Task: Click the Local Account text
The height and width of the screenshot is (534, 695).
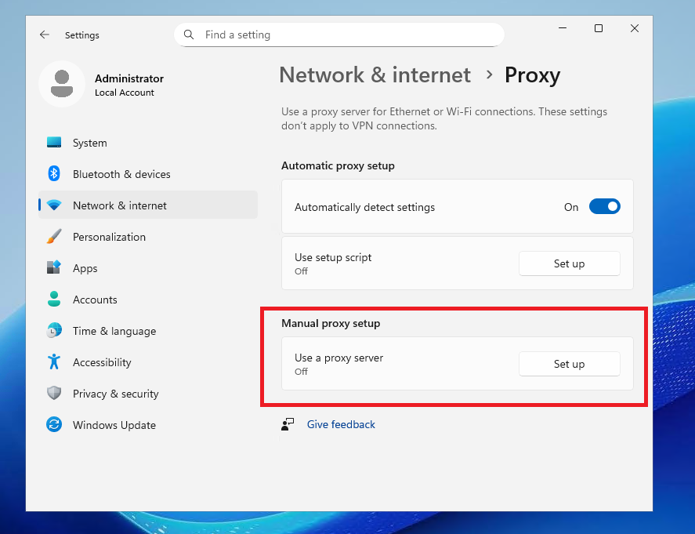Action: (x=124, y=93)
